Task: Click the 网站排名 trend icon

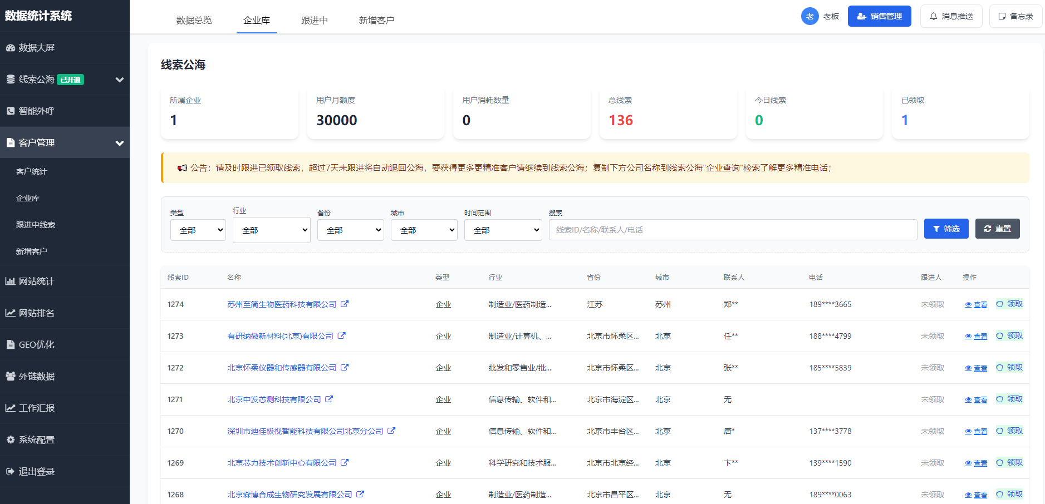Action: coord(10,313)
